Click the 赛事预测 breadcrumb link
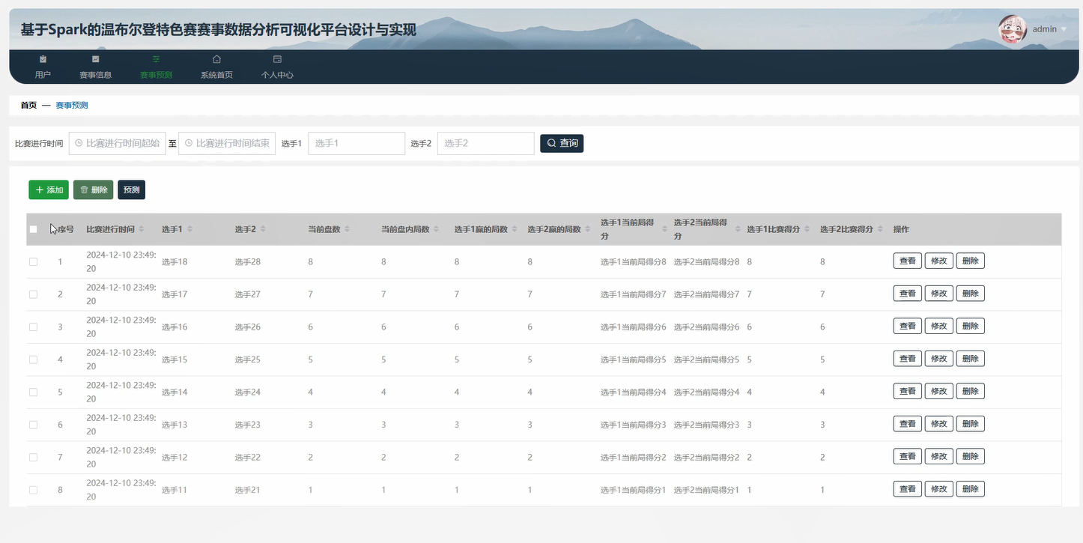 pos(72,106)
